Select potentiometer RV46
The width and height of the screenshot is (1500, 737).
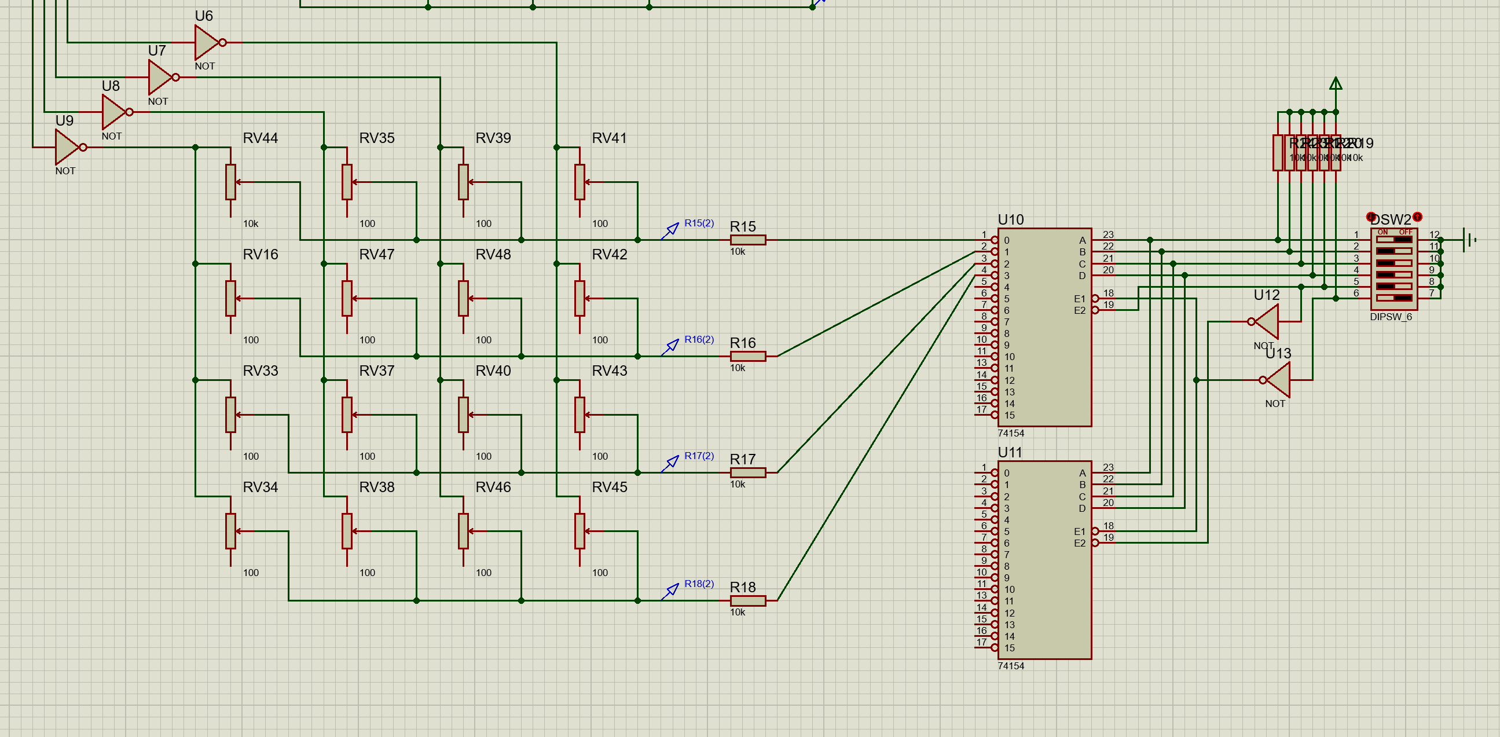464,531
